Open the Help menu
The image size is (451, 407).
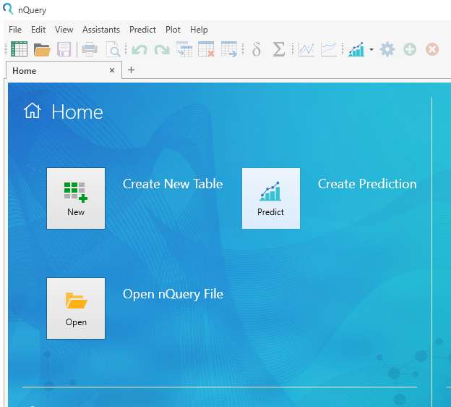pos(199,30)
